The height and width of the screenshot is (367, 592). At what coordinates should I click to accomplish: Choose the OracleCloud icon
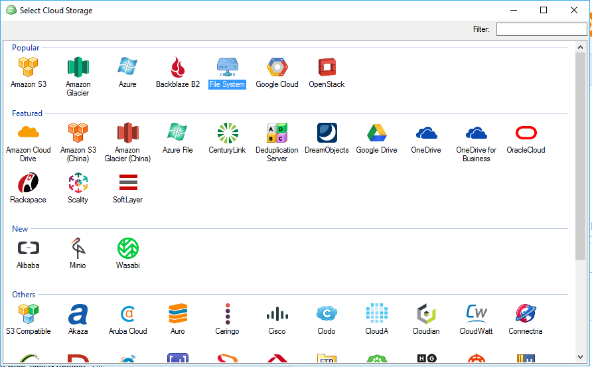[x=526, y=133]
